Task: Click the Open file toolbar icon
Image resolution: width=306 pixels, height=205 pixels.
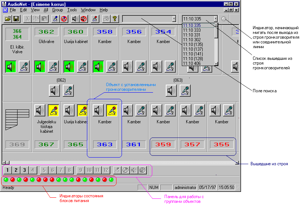Action: coord(8,19)
